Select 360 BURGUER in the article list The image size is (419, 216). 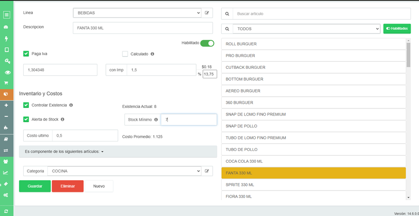click(x=314, y=102)
